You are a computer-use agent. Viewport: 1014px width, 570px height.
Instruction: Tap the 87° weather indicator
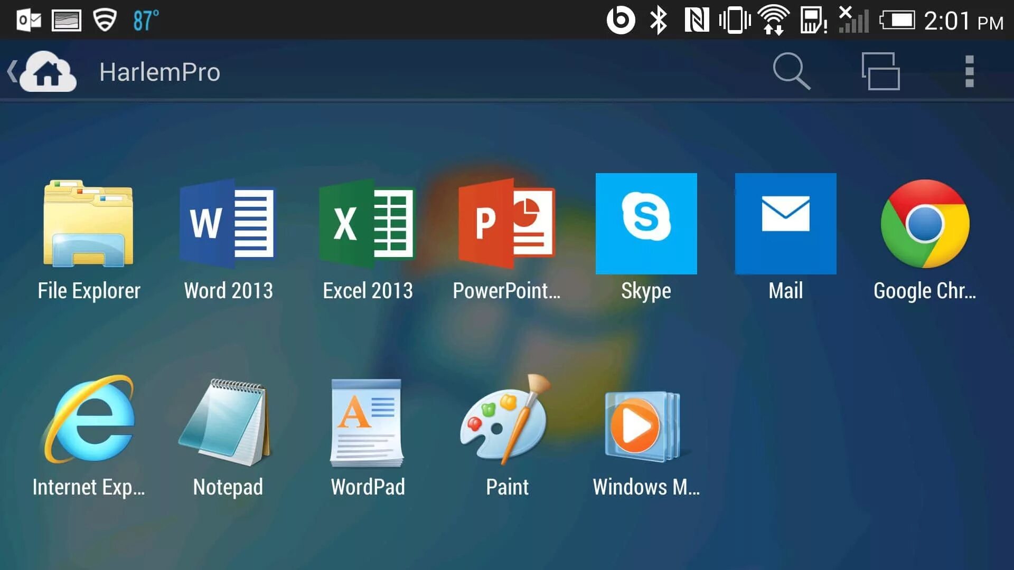point(146,21)
